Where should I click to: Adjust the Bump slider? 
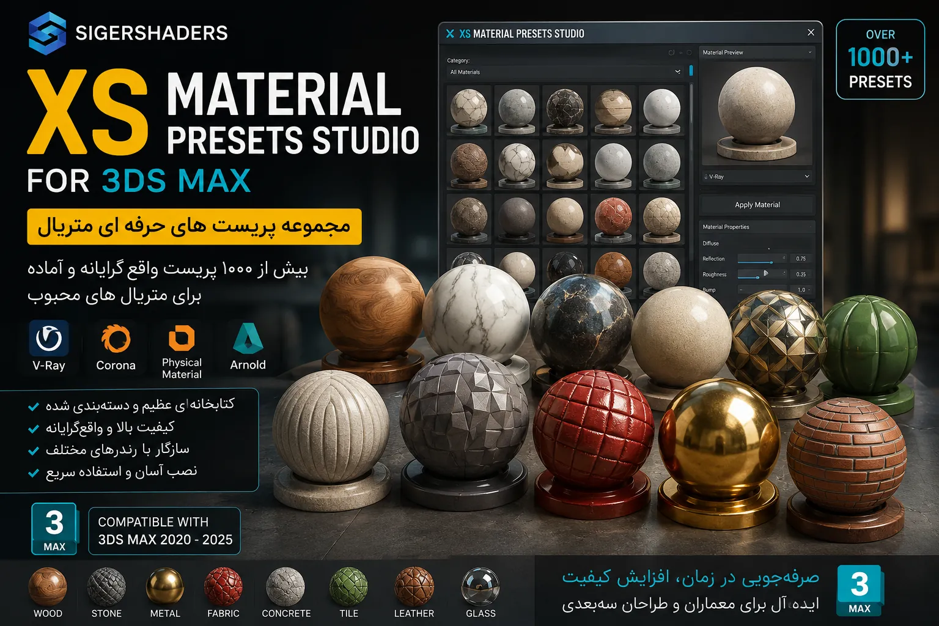(x=762, y=290)
